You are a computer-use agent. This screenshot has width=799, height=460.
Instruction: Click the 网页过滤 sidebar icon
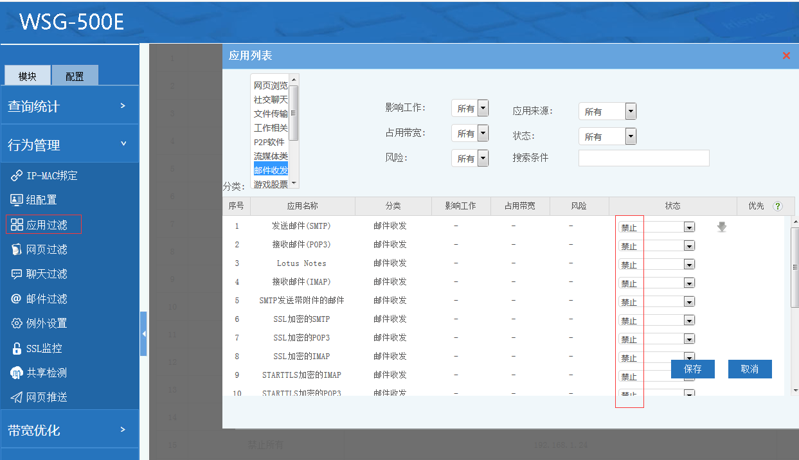click(17, 249)
